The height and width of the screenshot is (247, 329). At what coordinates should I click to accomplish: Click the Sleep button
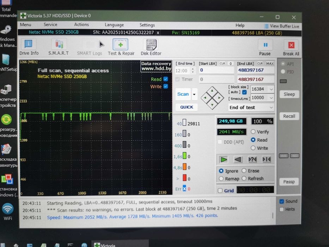[x=289, y=94]
